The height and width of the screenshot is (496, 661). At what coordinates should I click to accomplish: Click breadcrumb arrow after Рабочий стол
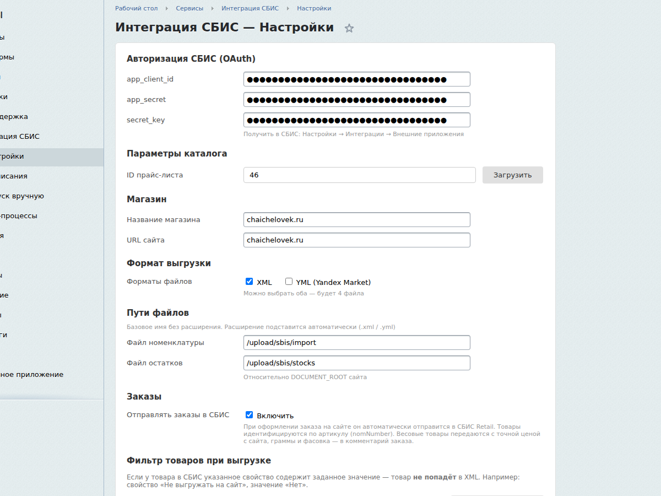[x=167, y=8]
